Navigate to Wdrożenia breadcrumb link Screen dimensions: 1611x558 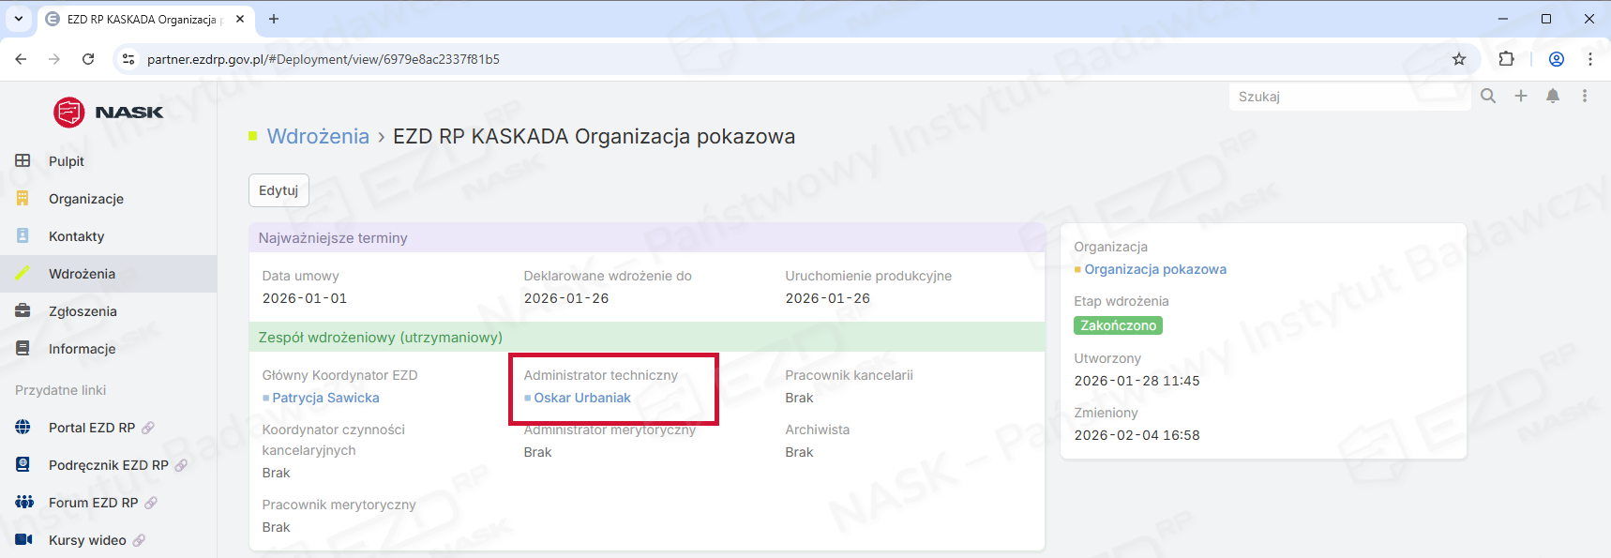pyautogui.click(x=318, y=137)
